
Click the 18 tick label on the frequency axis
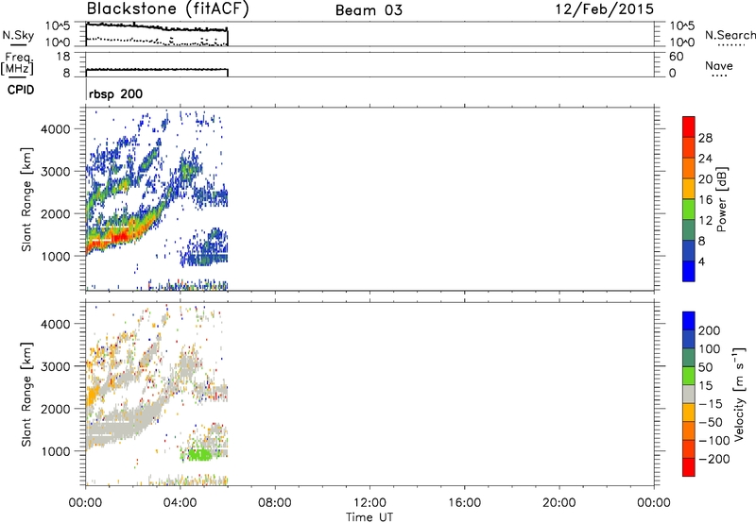(63, 57)
